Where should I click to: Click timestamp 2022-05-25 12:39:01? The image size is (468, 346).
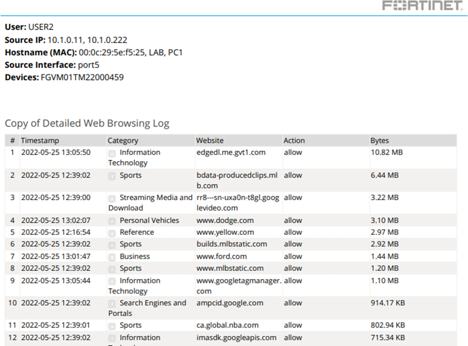tap(56, 325)
